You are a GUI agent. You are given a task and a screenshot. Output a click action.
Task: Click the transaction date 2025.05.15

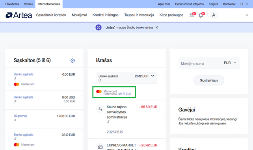pyautogui.click(x=115, y=132)
